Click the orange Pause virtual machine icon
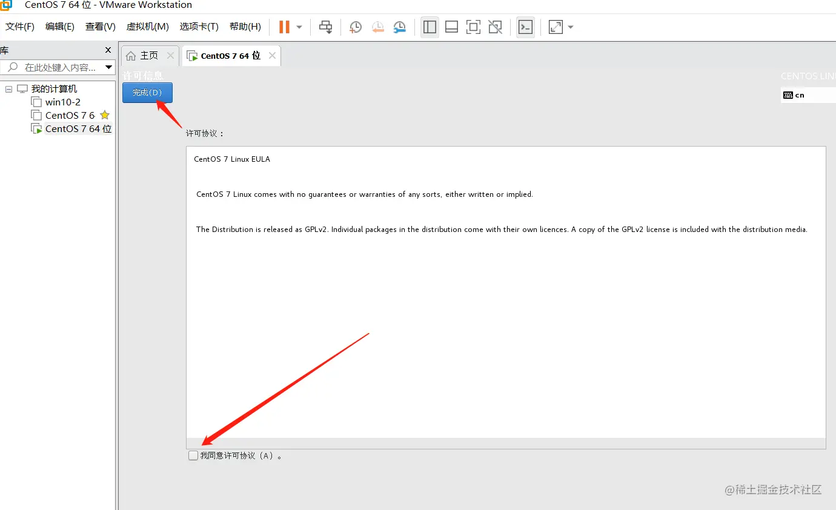836x510 pixels. click(284, 27)
